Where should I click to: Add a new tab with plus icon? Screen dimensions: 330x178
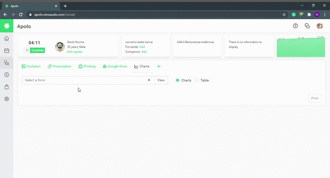pos(159,66)
